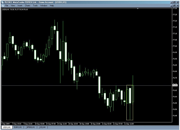The image size is (180, 130).
Task: Switch to the USDX,H1 chart tab
Action: pyautogui.click(x=7, y=127)
